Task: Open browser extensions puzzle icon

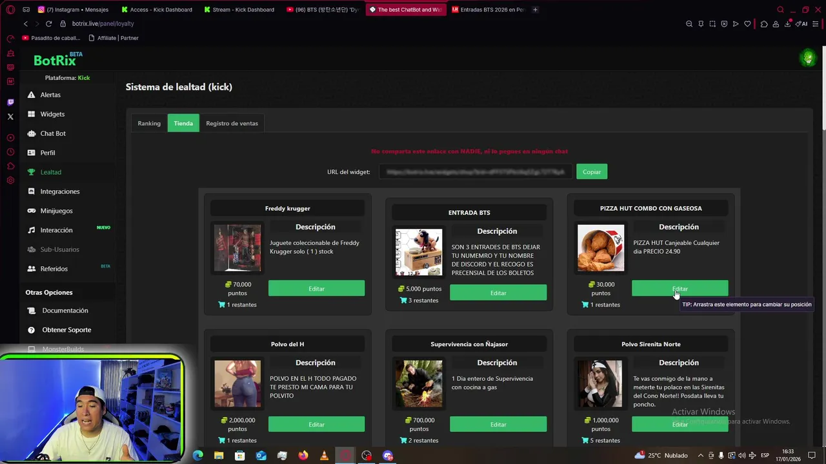Action: [x=764, y=24]
